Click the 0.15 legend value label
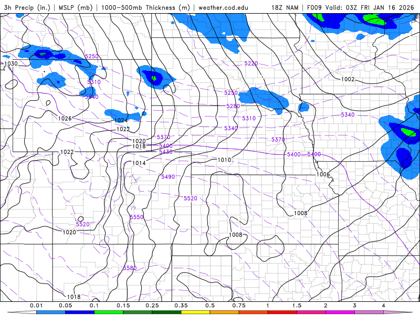Image resolution: width=420 pixels, height=315 pixels. [x=123, y=306]
